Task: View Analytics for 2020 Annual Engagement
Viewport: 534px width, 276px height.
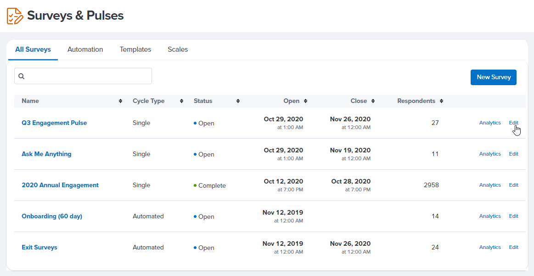Action: pyautogui.click(x=490, y=185)
